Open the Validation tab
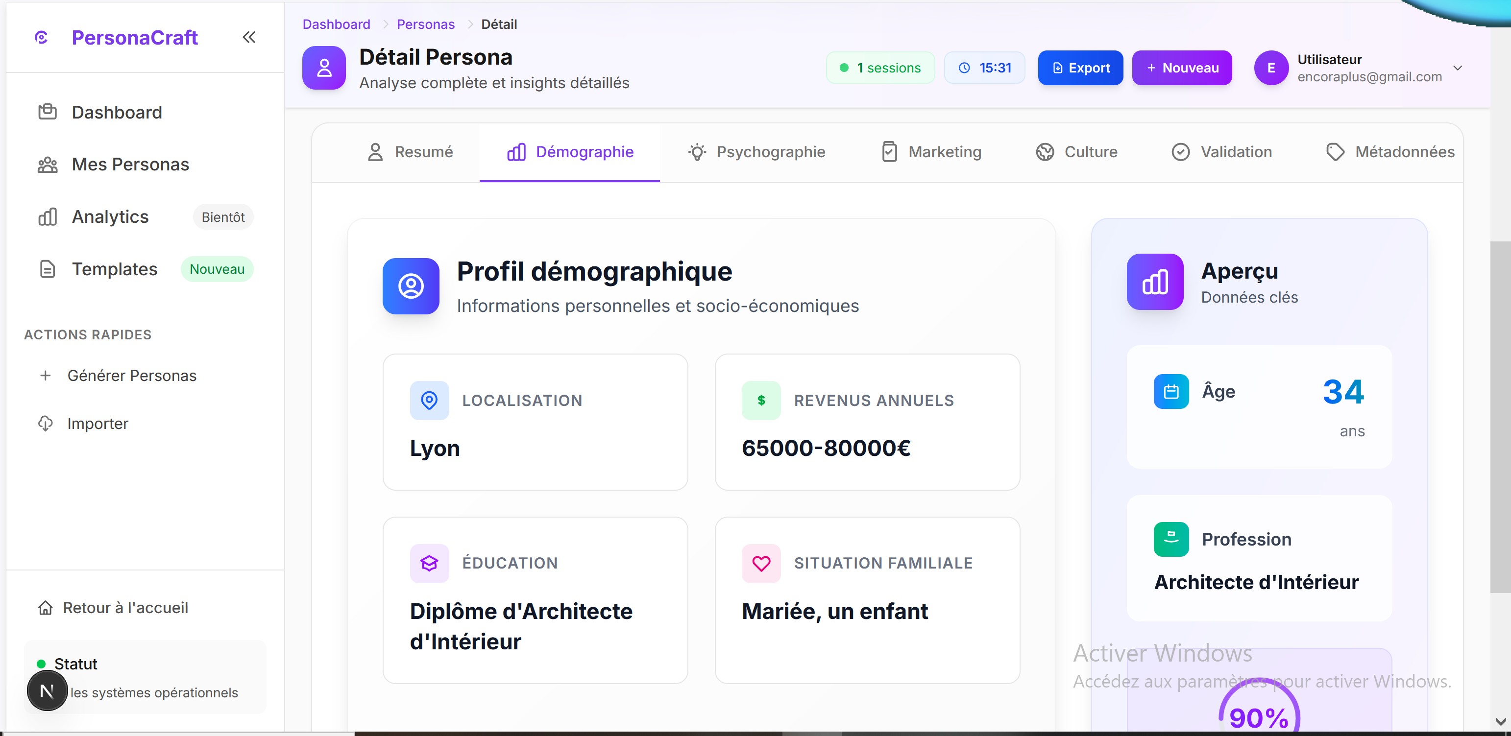The image size is (1511, 736). [1221, 152]
